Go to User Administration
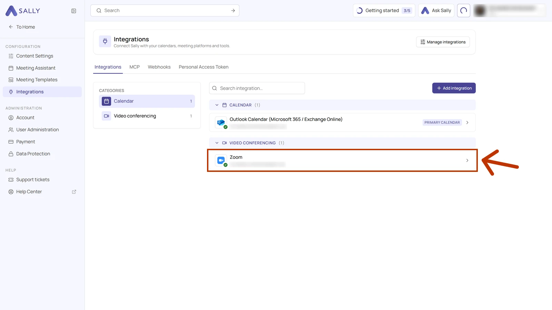Screen dimensions: 552x310 [x=42, y=130]
